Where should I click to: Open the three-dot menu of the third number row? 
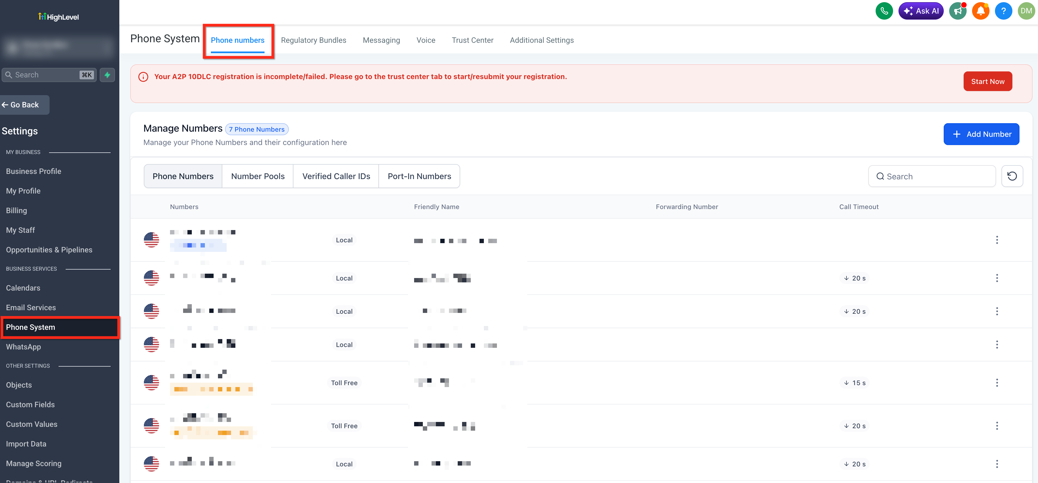997,311
